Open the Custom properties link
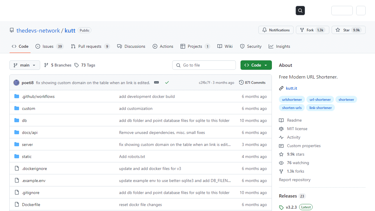Viewport: 375px width, 211px height. (300, 146)
